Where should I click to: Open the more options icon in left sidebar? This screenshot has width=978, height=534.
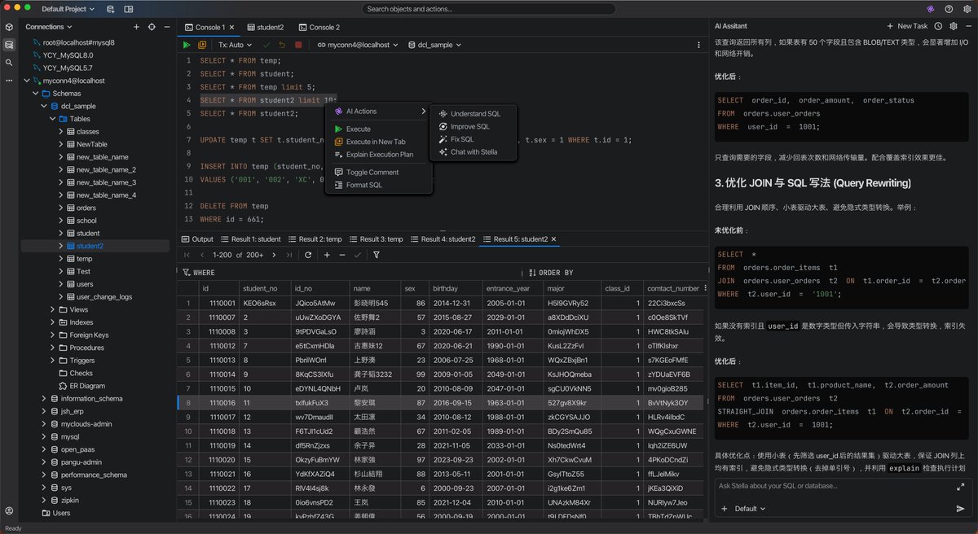pyautogui.click(x=8, y=81)
